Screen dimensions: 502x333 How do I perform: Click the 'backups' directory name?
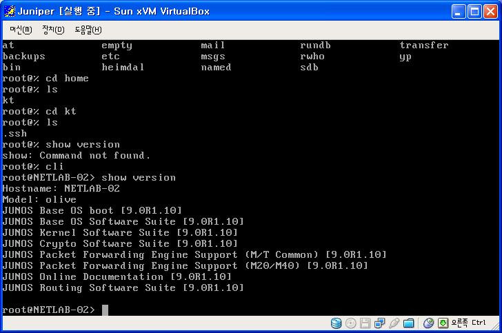click(24, 57)
